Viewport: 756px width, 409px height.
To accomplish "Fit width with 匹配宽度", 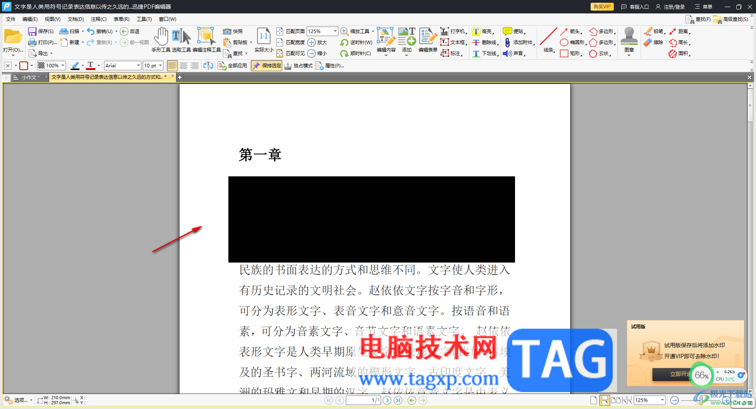I will click(x=291, y=42).
